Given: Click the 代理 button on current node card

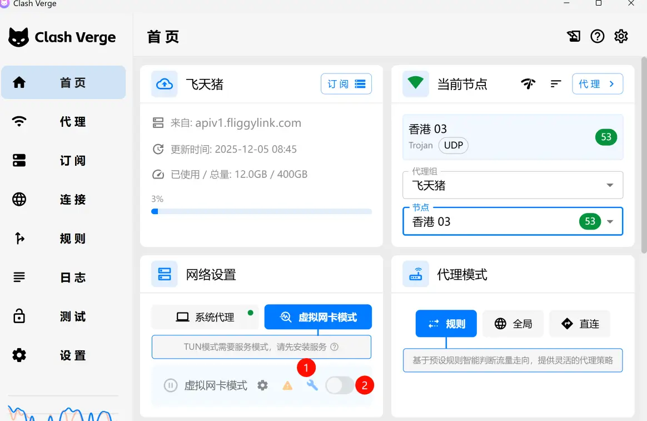Looking at the screenshot, I should pyautogui.click(x=597, y=84).
